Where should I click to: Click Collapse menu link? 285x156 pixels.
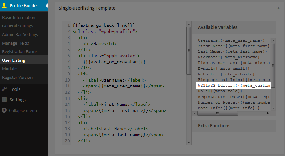tap(23, 110)
